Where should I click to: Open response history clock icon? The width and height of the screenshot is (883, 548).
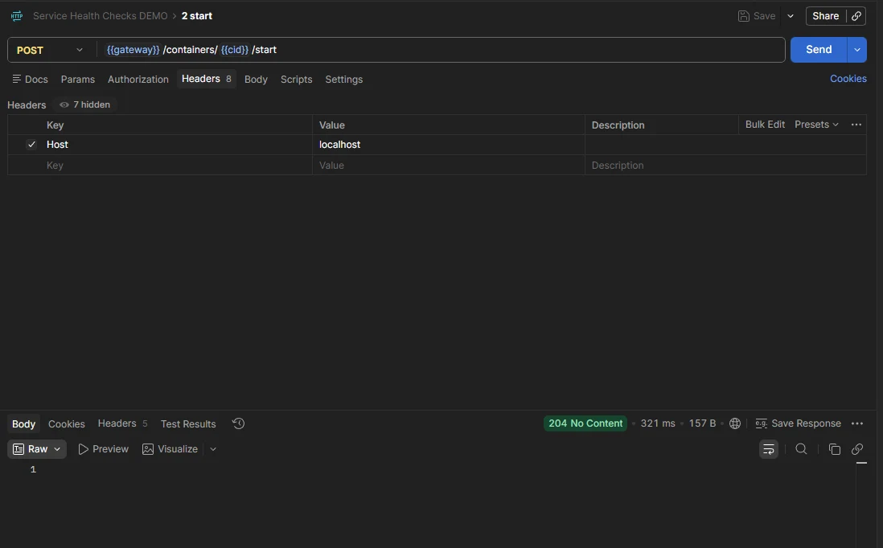(238, 423)
